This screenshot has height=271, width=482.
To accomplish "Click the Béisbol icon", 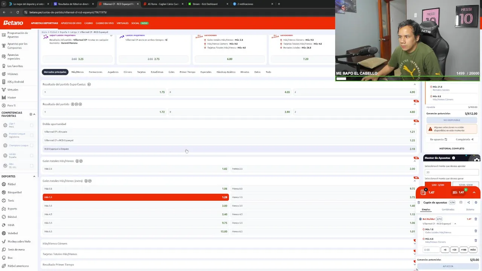I will pyautogui.click(x=4, y=217).
